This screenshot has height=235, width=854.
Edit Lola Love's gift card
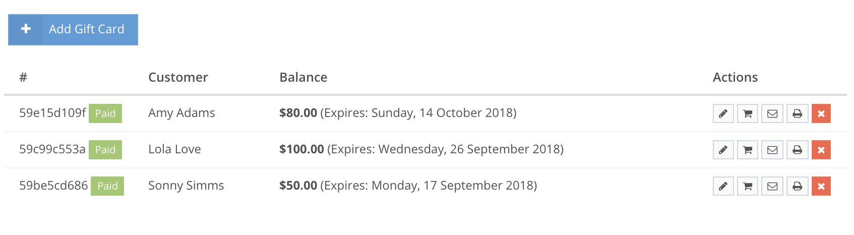723,150
